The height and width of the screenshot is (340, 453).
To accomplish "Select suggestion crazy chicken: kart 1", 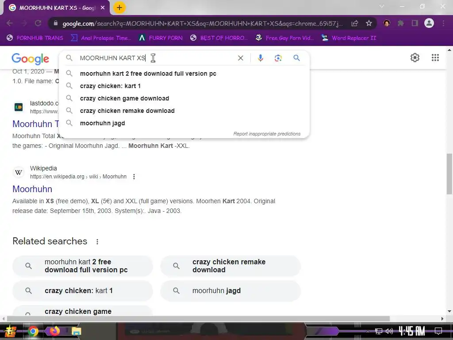I will click(x=184, y=86).
